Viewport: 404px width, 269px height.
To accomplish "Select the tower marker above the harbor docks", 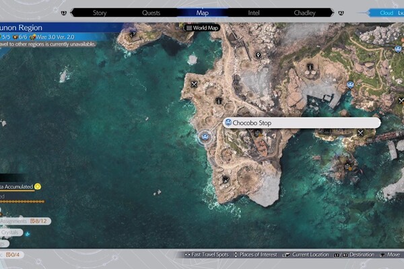I will click(310, 67).
